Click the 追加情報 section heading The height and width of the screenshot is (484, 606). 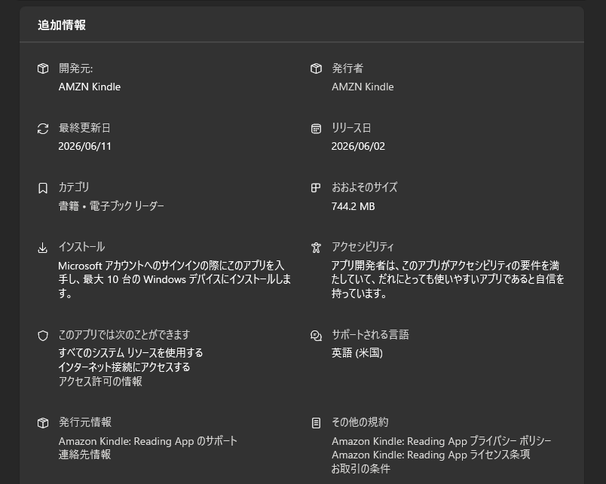pyautogui.click(x=62, y=25)
